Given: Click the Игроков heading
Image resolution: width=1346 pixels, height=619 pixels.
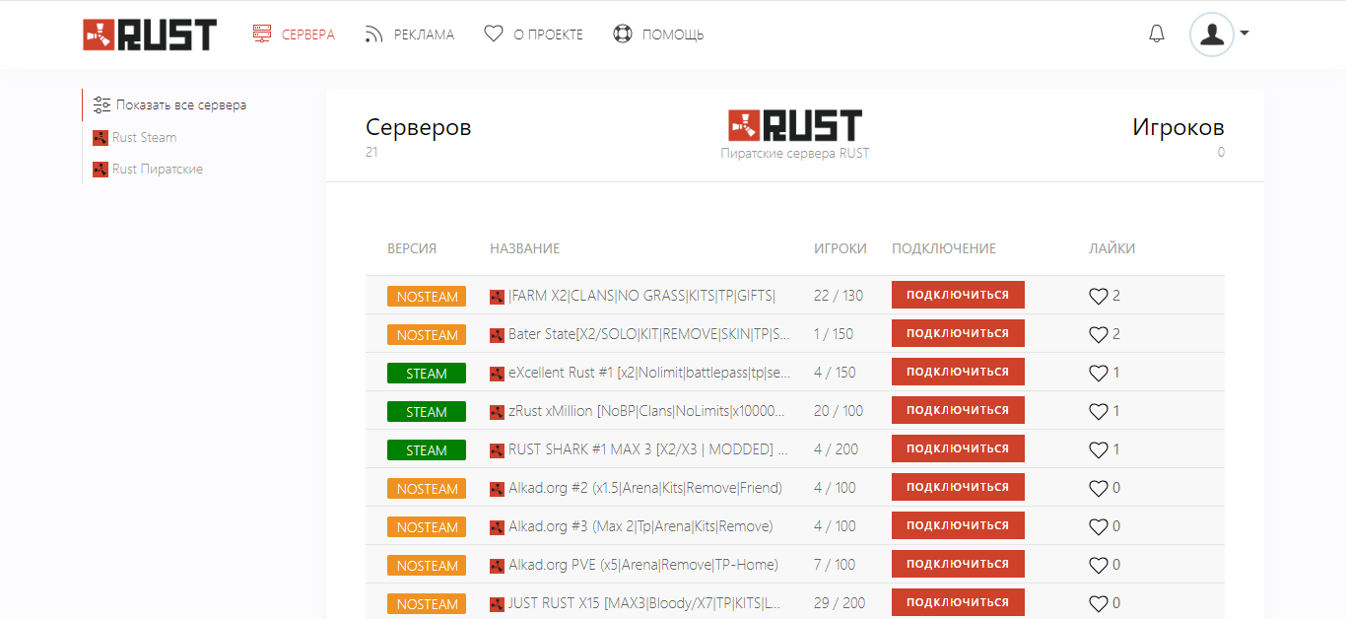Looking at the screenshot, I should coord(1178,127).
